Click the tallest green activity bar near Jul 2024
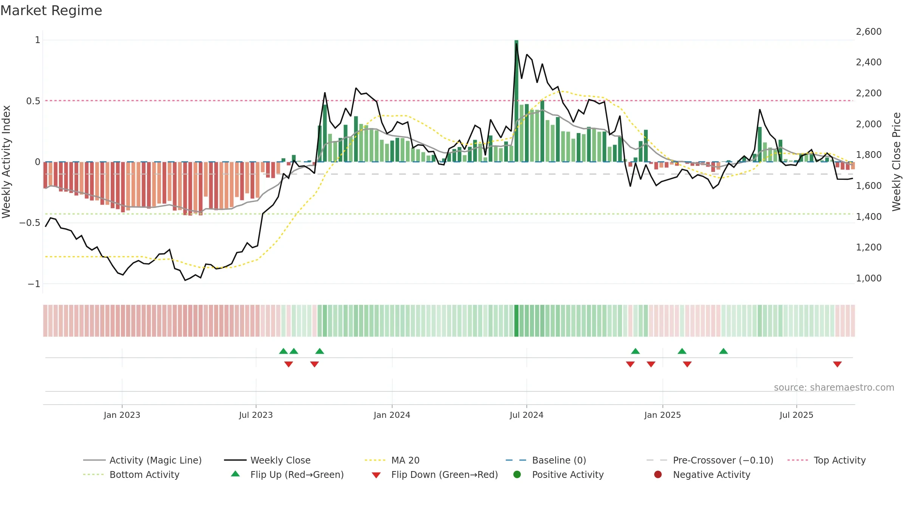 click(x=516, y=101)
